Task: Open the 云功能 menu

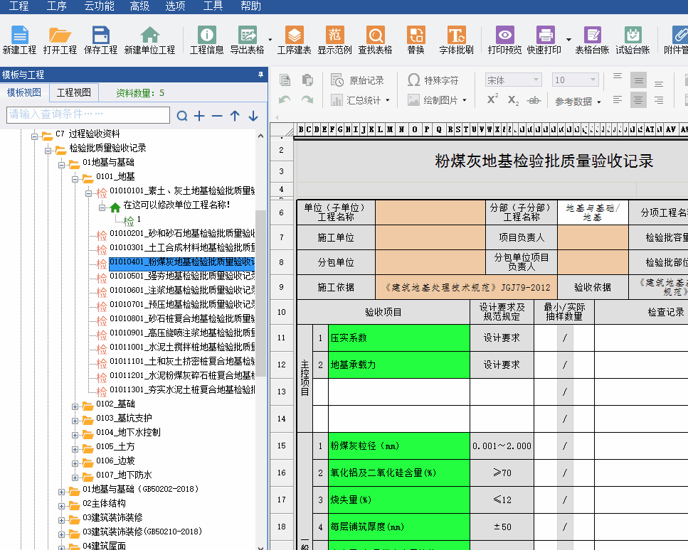Action: point(99,6)
